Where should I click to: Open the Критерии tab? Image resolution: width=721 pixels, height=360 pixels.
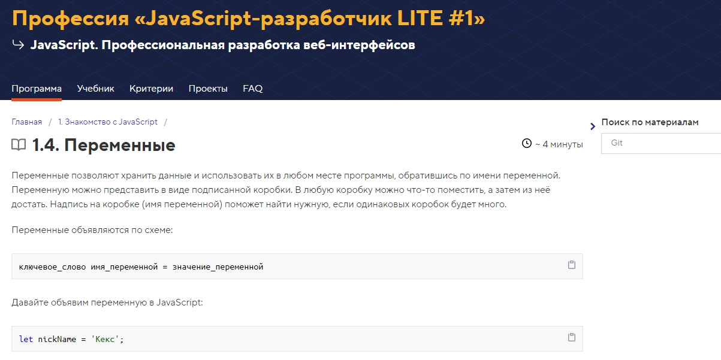151,89
